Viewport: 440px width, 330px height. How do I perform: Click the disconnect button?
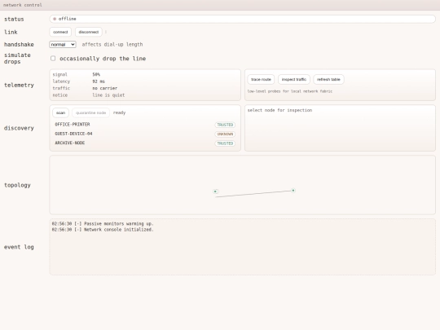[x=88, y=32]
